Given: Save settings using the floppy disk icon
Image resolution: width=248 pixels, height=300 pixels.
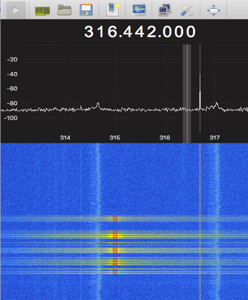Looking at the screenshot, I should (x=86, y=10).
